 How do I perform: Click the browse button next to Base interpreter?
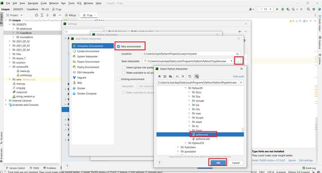pyautogui.click(x=239, y=61)
